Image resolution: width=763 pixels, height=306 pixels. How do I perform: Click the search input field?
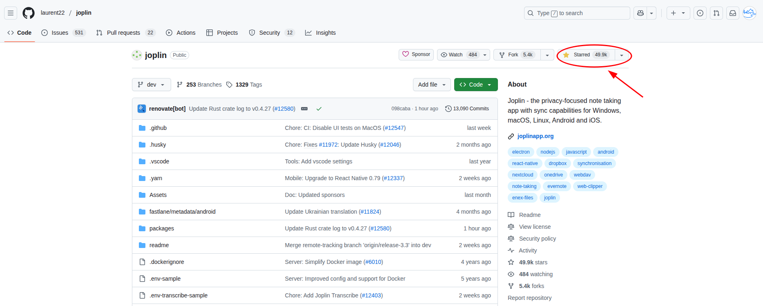point(577,13)
